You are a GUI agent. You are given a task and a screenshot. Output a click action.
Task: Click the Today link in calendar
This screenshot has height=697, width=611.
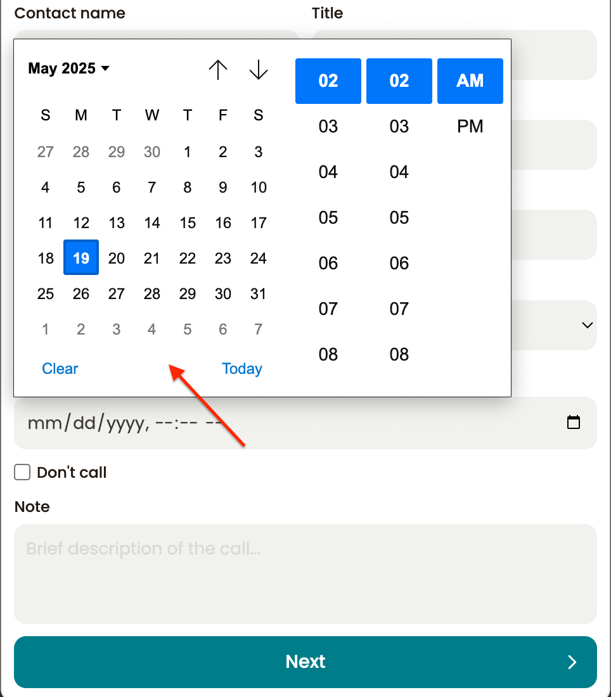click(x=242, y=369)
